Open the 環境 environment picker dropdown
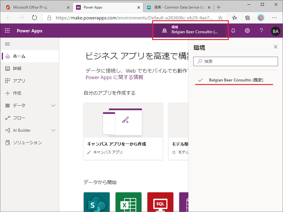 tap(191, 30)
